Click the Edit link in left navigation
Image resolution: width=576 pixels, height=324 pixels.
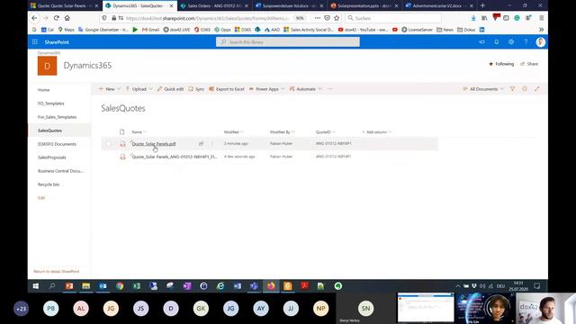[x=41, y=198]
